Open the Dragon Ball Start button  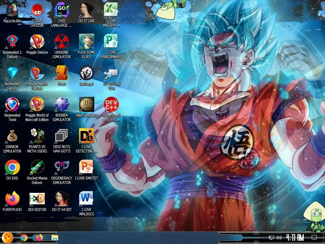click(x=7, y=238)
